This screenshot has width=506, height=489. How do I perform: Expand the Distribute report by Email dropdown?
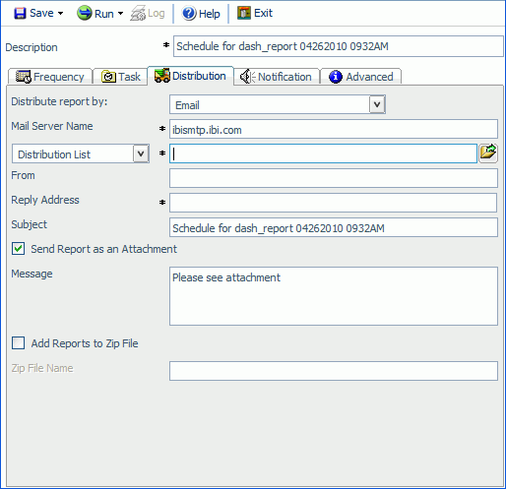377,104
